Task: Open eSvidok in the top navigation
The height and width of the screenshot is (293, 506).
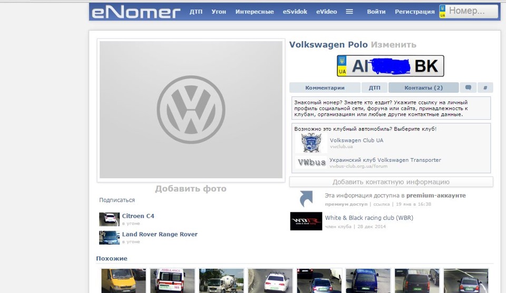Action: pyautogui.click(x=295, y=12)
